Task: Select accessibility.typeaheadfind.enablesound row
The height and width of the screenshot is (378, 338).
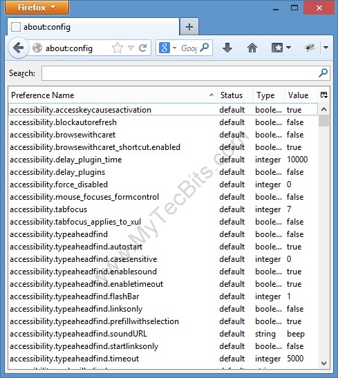Action: 163,272
